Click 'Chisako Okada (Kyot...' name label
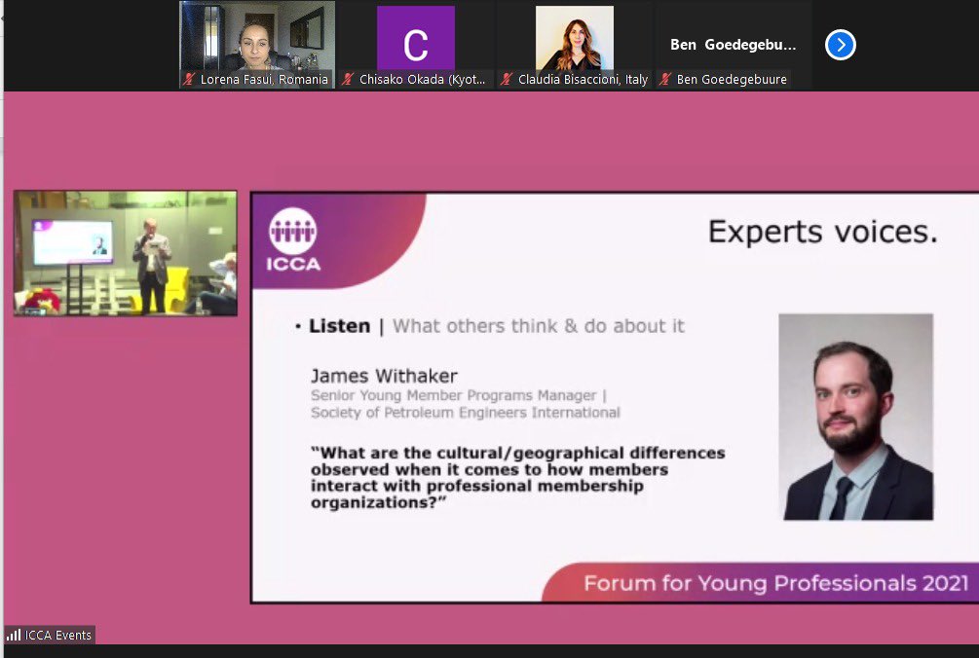 tap(422, 79)
